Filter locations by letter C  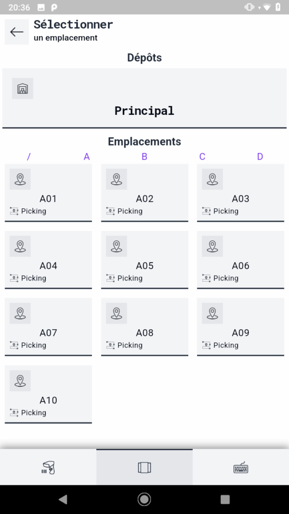(202, 157)
